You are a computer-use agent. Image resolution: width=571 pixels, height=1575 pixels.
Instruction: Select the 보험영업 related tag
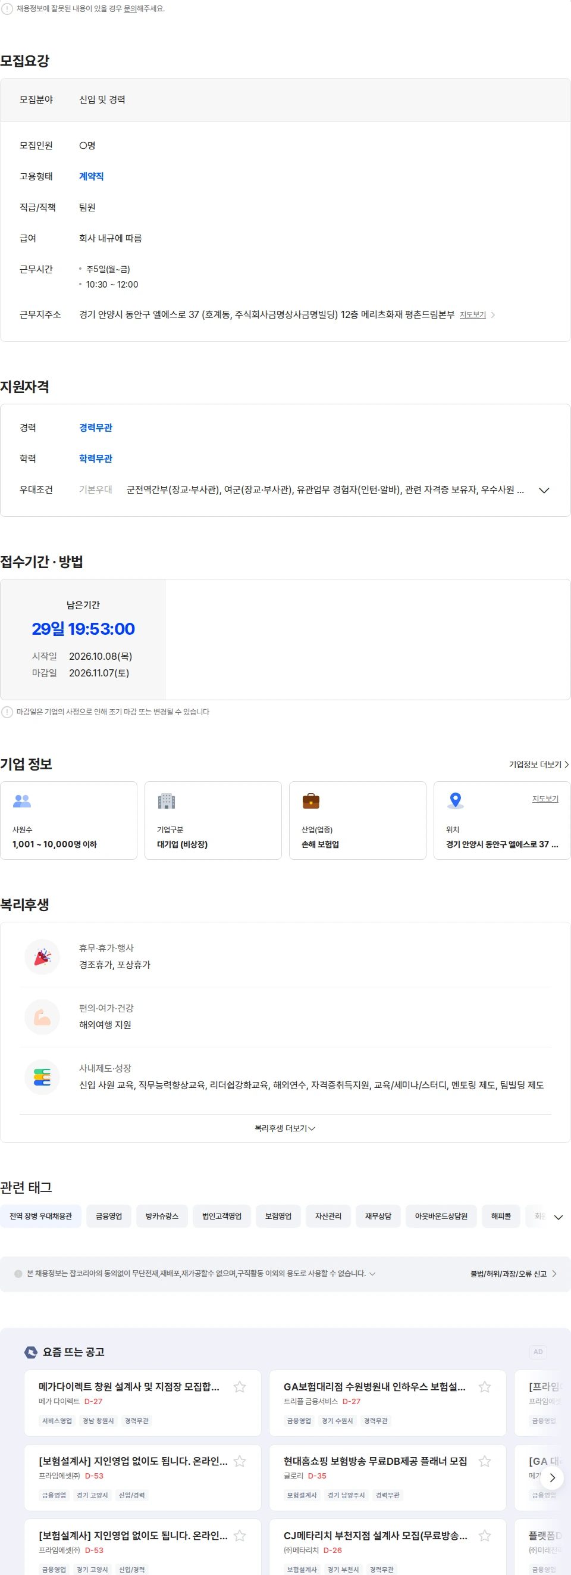[x=278, y=1216]
